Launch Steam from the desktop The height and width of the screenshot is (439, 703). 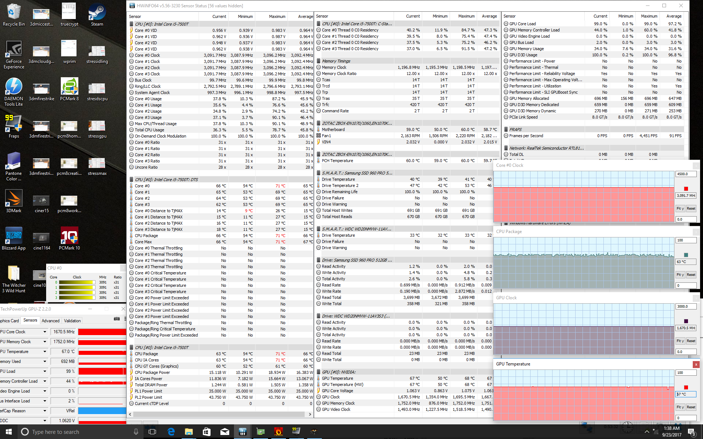[97, 15]
